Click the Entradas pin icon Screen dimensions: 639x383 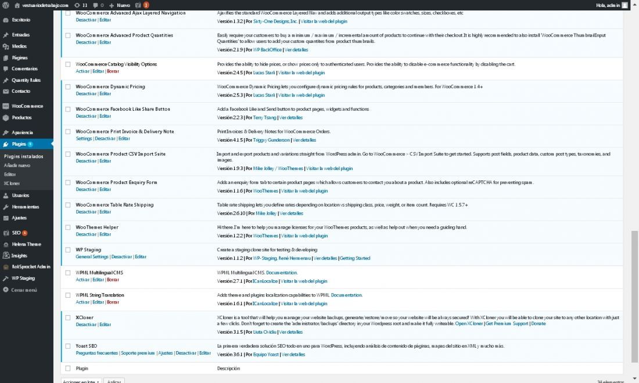(x=6, y=35)
